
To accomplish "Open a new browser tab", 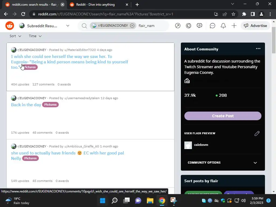I will pyautogui.click(x=137, y=5).
